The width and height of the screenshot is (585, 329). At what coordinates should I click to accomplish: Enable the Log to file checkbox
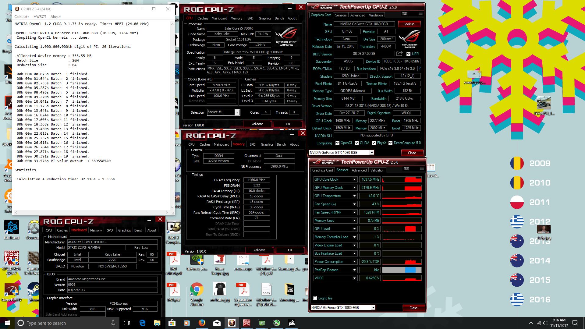pyautogui.click(x=315, y=298)
